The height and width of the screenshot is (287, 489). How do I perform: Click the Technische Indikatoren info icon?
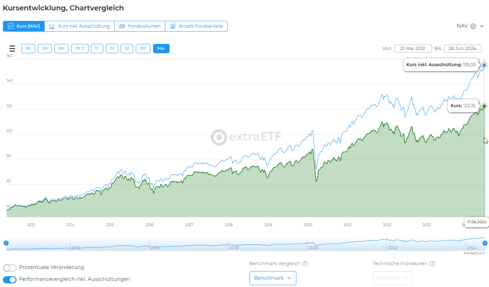tap(432, 264)
